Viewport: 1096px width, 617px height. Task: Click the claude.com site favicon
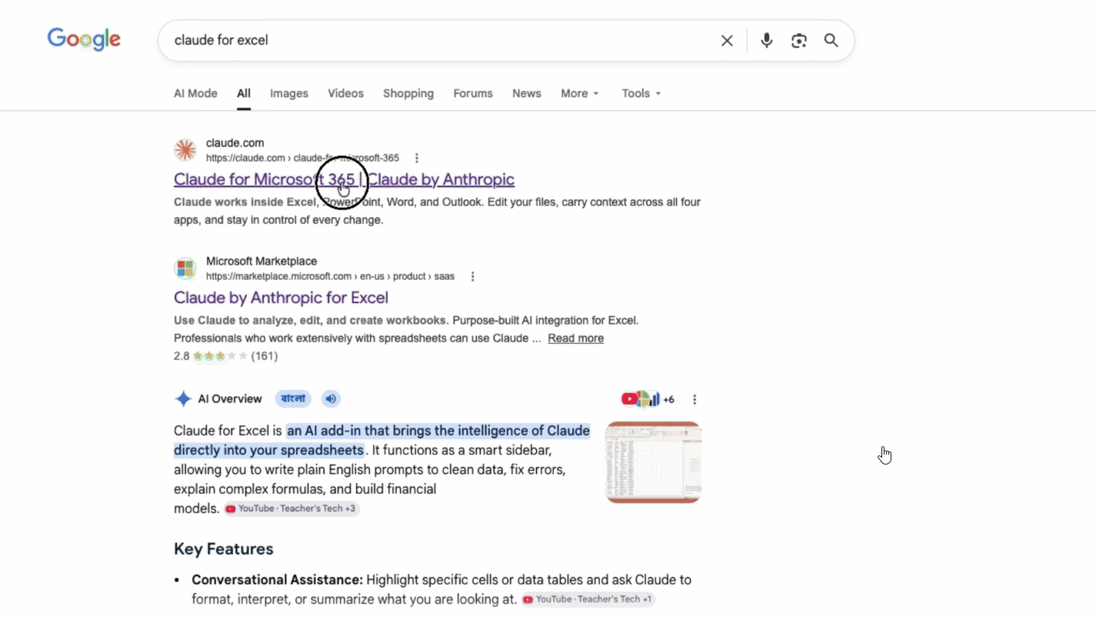185,150
